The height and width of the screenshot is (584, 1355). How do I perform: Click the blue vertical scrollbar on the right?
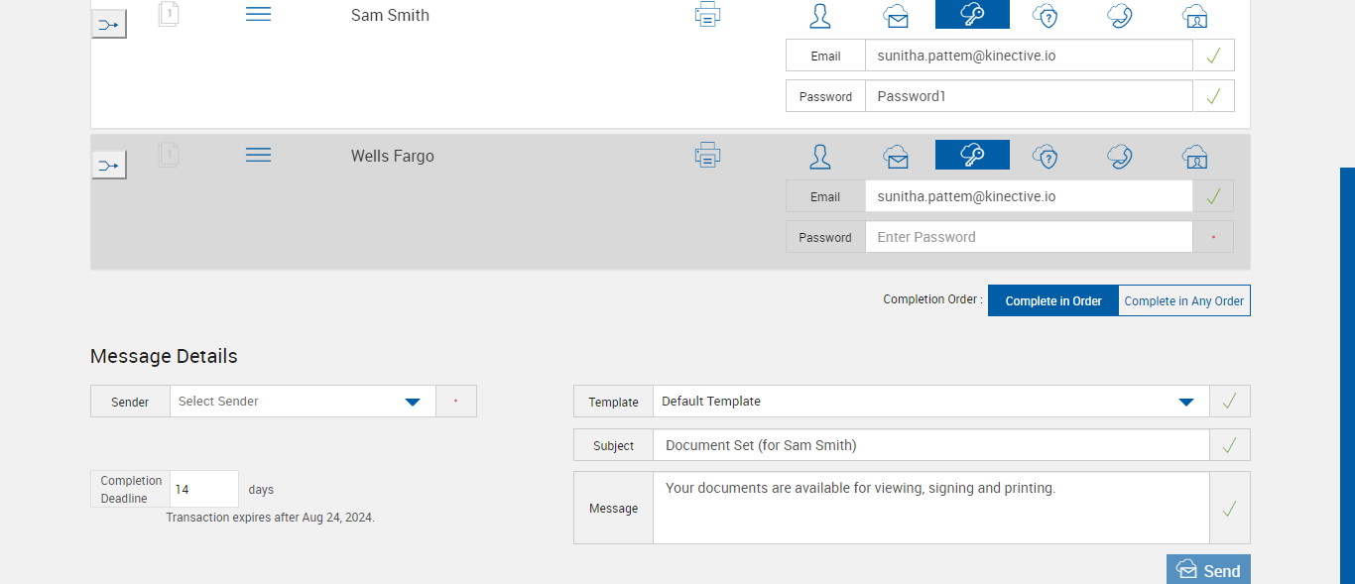click(x=1347, y=375)
